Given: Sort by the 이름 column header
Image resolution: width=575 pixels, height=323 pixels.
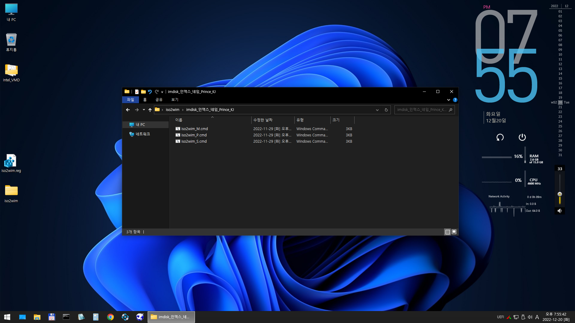Looking at the screenshot, I should 212,120.
